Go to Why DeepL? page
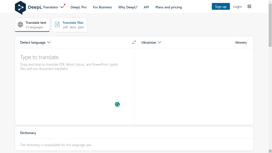Viewport: 272px width, 153px height. pos(128,7)
